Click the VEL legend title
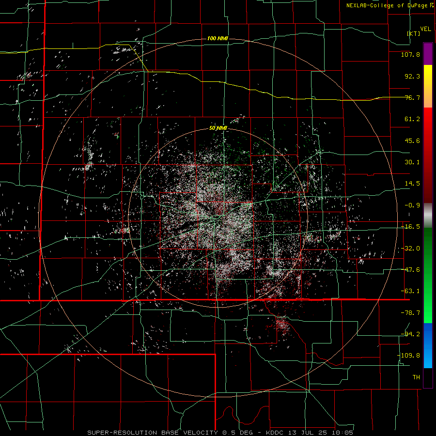Image resolution: width=436 pixels, height=436 pixels. (425, 29)
